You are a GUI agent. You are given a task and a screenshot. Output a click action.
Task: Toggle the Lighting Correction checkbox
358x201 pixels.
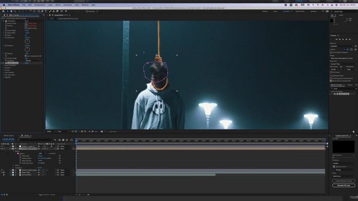tap(334, 166)
